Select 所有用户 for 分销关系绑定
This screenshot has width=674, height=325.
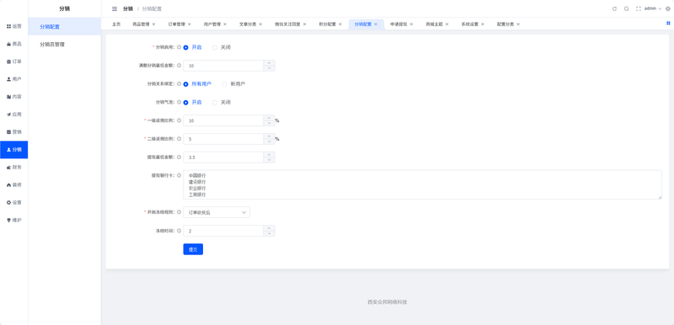tap(197, 84)
